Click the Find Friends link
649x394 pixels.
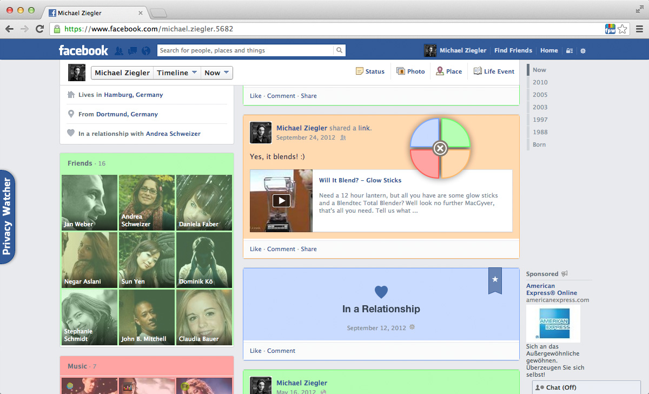[x=513, y=50]
